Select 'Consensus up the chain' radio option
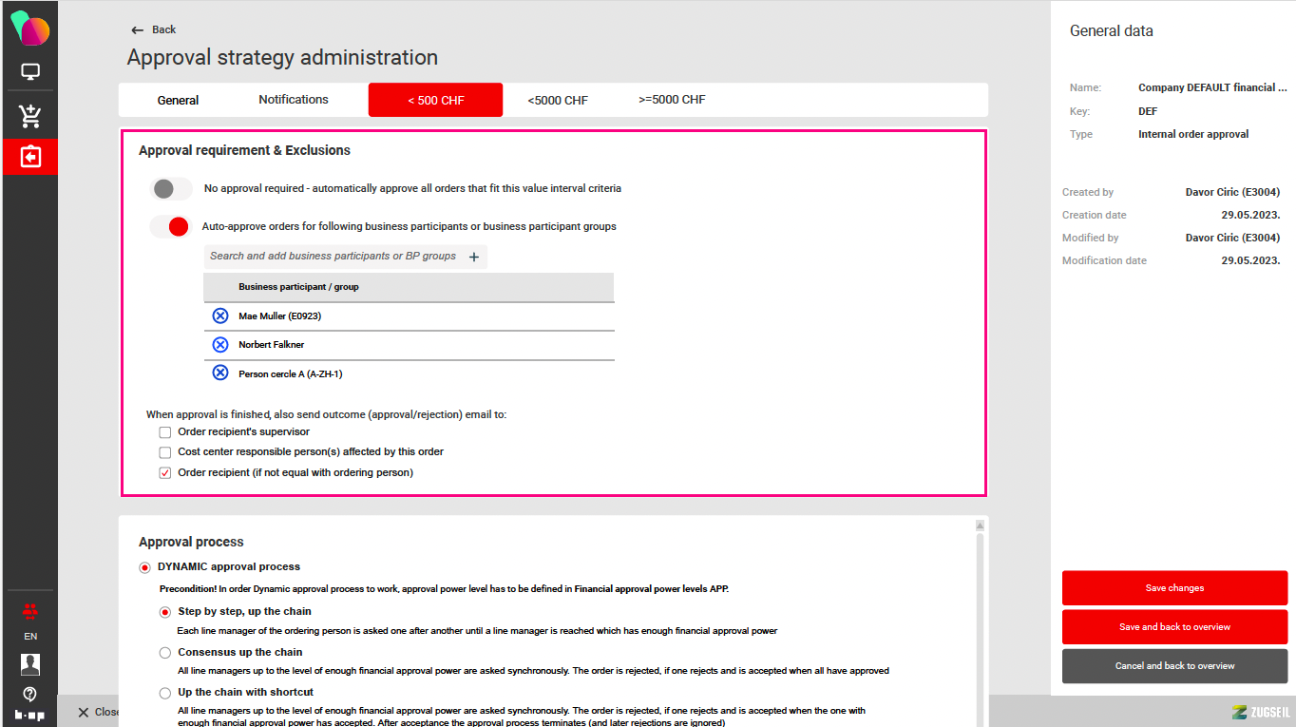Viewport: 1296px width, 727px height. (x=165, y=653)
